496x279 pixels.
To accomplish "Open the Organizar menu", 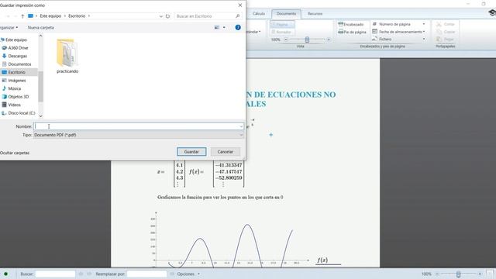I will 9,28.
